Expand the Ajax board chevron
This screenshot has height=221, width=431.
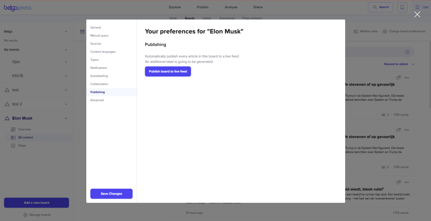click(x=66, y=62)
